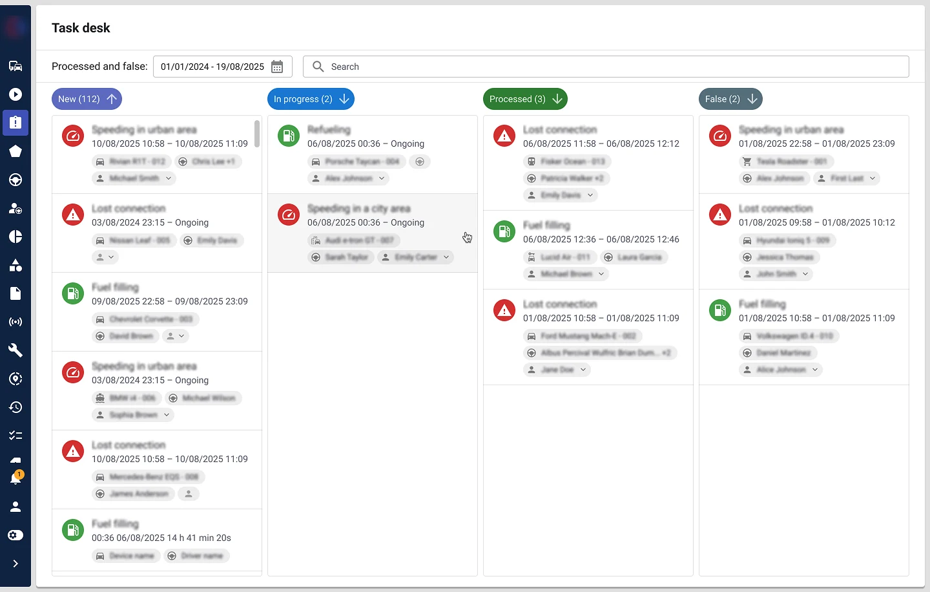Click the Search input field
This screenshot has height=592, width=930.
pos(606,67)
